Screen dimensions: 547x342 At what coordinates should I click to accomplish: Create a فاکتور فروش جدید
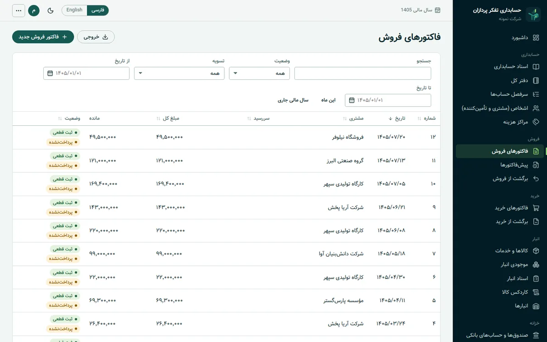point(43,37)
